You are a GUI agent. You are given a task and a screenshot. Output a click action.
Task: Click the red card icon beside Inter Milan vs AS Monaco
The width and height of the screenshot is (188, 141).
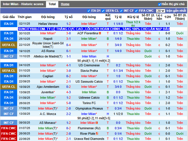pos(97,123)
